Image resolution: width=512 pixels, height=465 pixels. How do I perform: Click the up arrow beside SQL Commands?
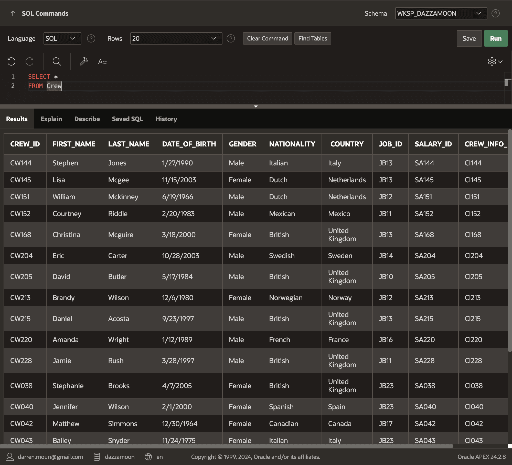[x=13, y=13]
